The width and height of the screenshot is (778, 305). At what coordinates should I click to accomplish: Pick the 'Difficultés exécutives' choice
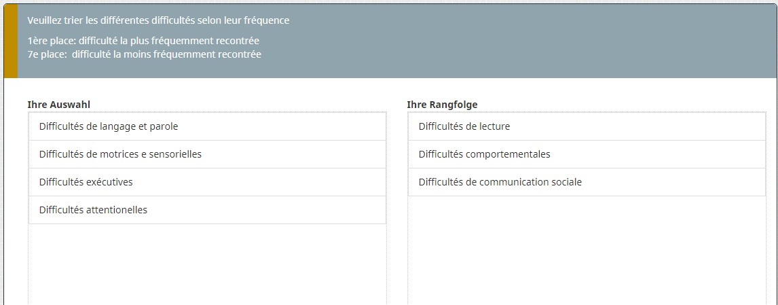coord(86,182)
